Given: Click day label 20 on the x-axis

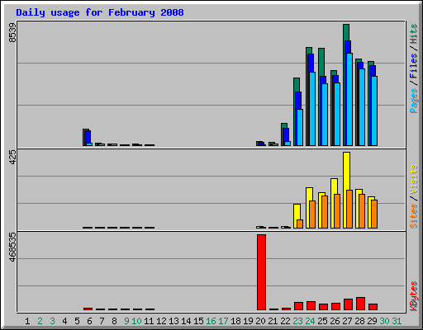Looking at the screenshot, I should click(x=260, y=321).
